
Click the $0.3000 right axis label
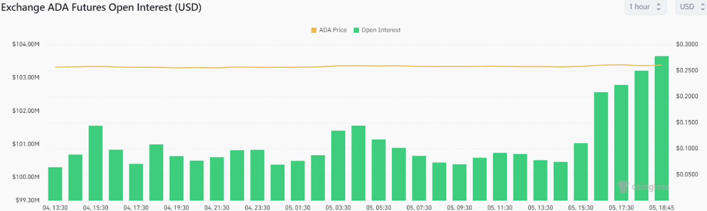(x=686, y=44)
